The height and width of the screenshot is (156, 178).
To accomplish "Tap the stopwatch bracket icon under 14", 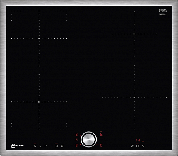I will (138, 146).
